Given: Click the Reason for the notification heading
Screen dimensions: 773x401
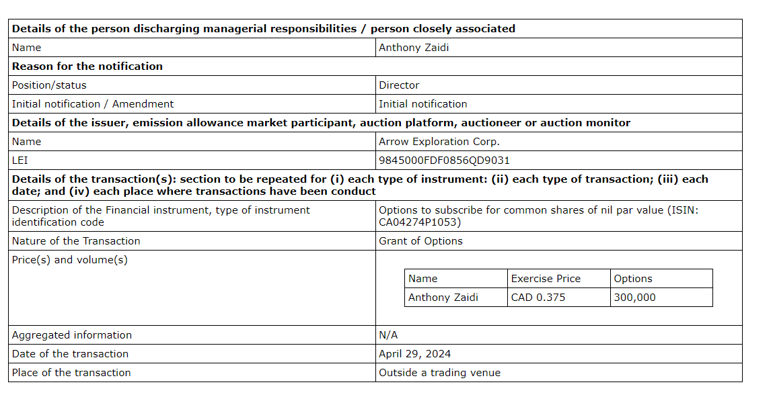Looking at the screenshot, I should point(87,66).
